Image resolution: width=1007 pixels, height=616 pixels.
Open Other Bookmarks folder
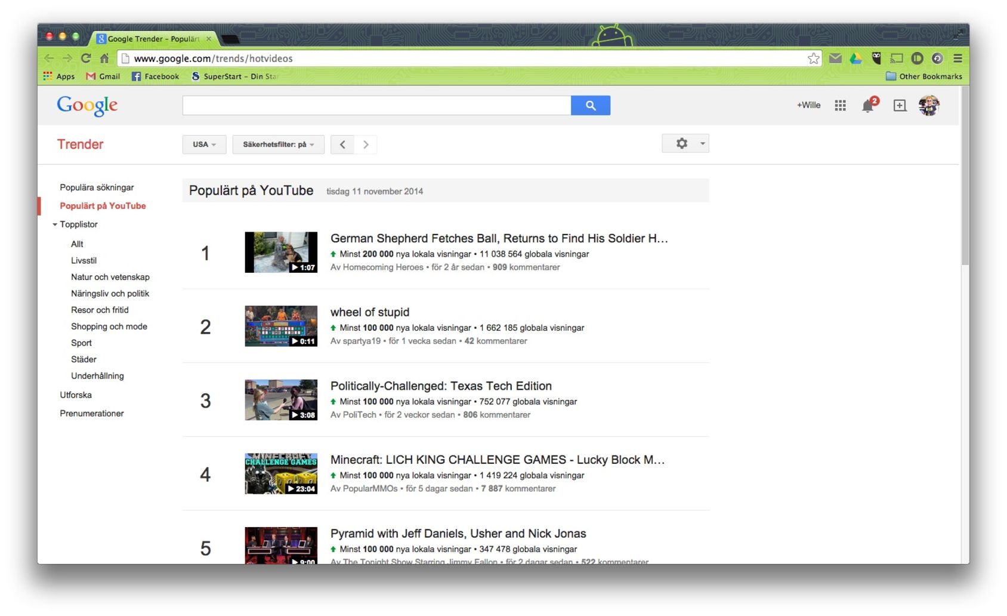(x=924, y=76)
